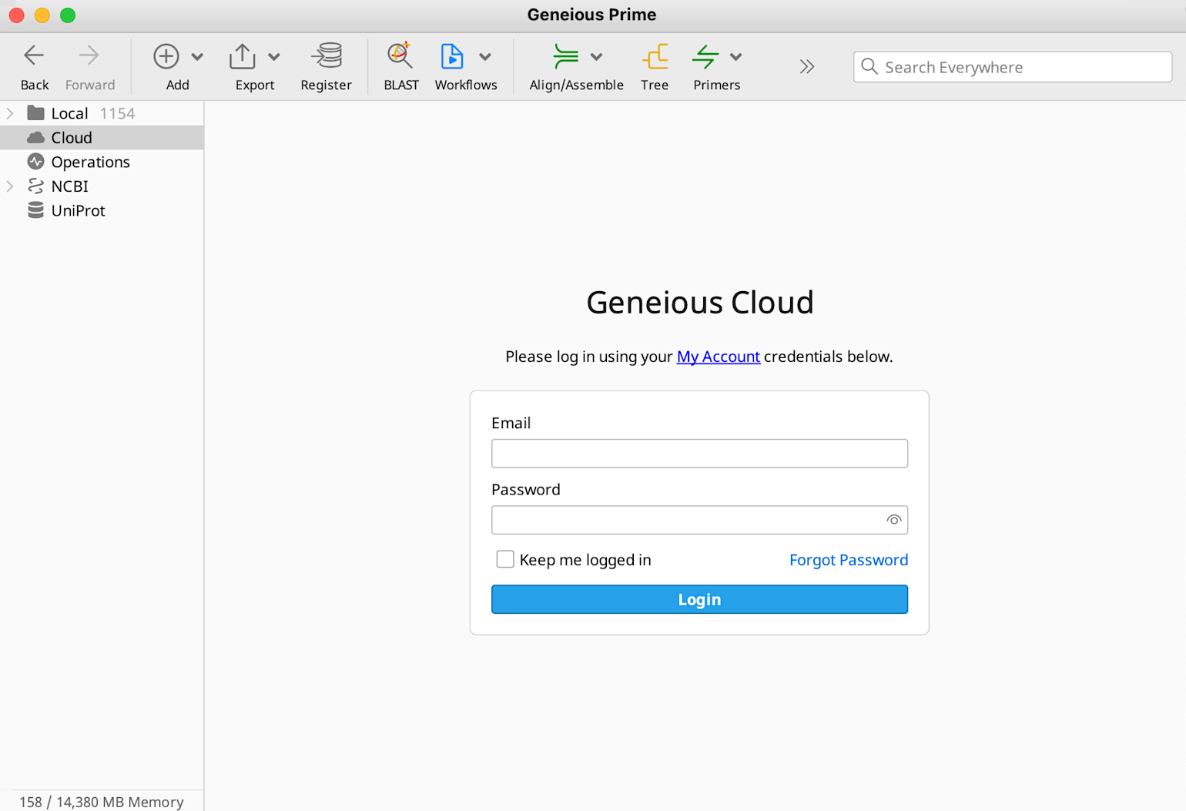Show more toolbar items via double chevron

tap(806, 67)
